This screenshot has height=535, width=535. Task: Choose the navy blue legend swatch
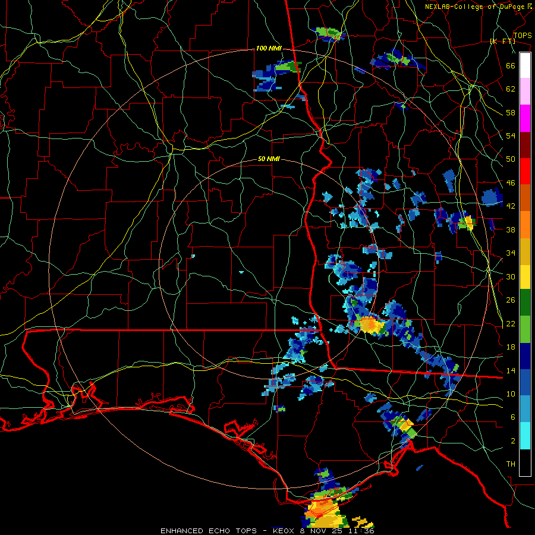point(525,356)
